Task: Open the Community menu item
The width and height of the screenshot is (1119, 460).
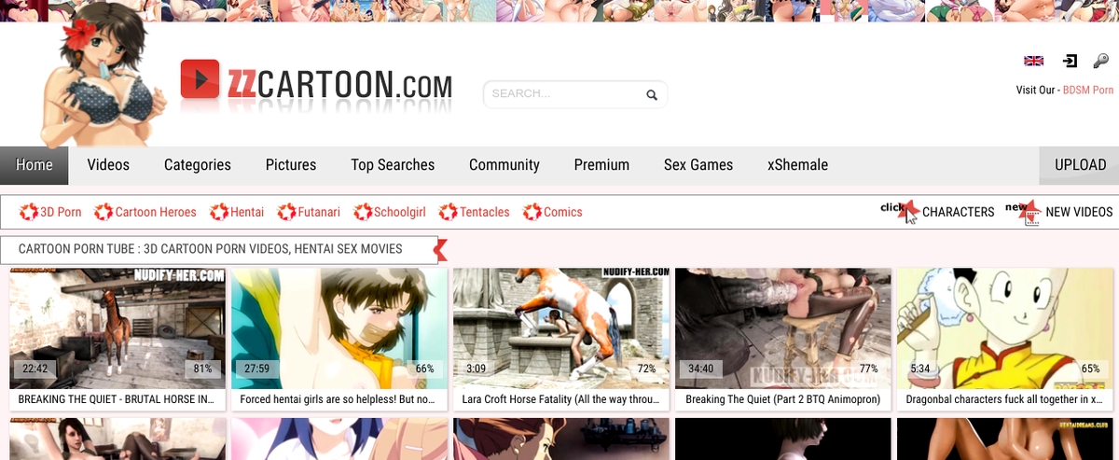Action: (x=504, y=165)
